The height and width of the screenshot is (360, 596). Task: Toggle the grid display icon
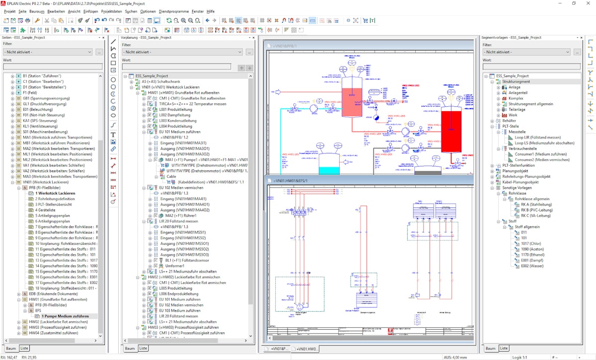click(x=262, y=20)
